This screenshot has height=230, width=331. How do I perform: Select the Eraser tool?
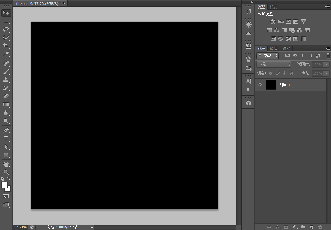tap(6, 96)
